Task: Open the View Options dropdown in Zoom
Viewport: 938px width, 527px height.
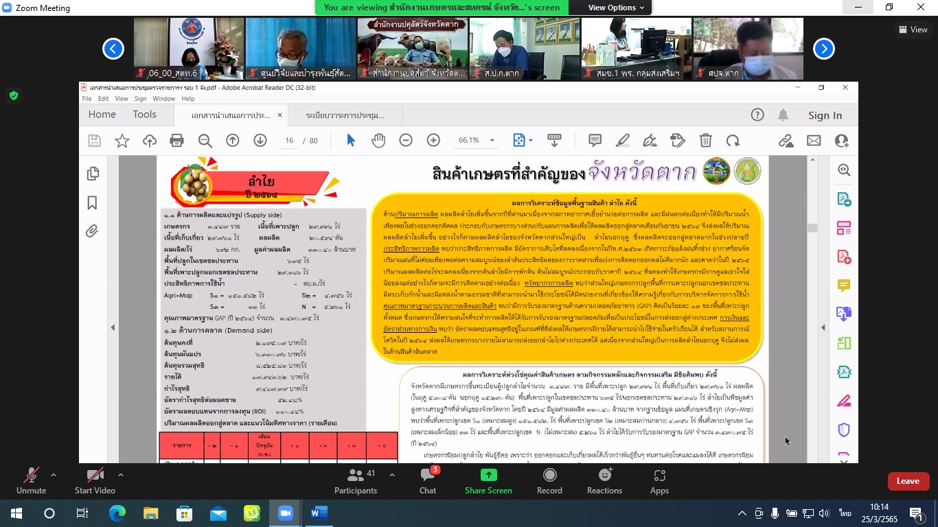Action: pyautogui.click(x=616, y=8)
